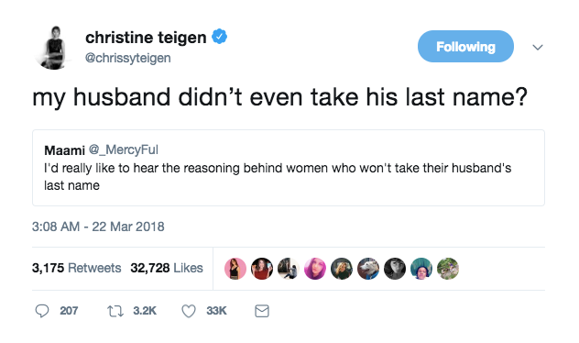579x343 pixels.
Task: View the 3,175 Retweets list
Action: coord(76,268)
